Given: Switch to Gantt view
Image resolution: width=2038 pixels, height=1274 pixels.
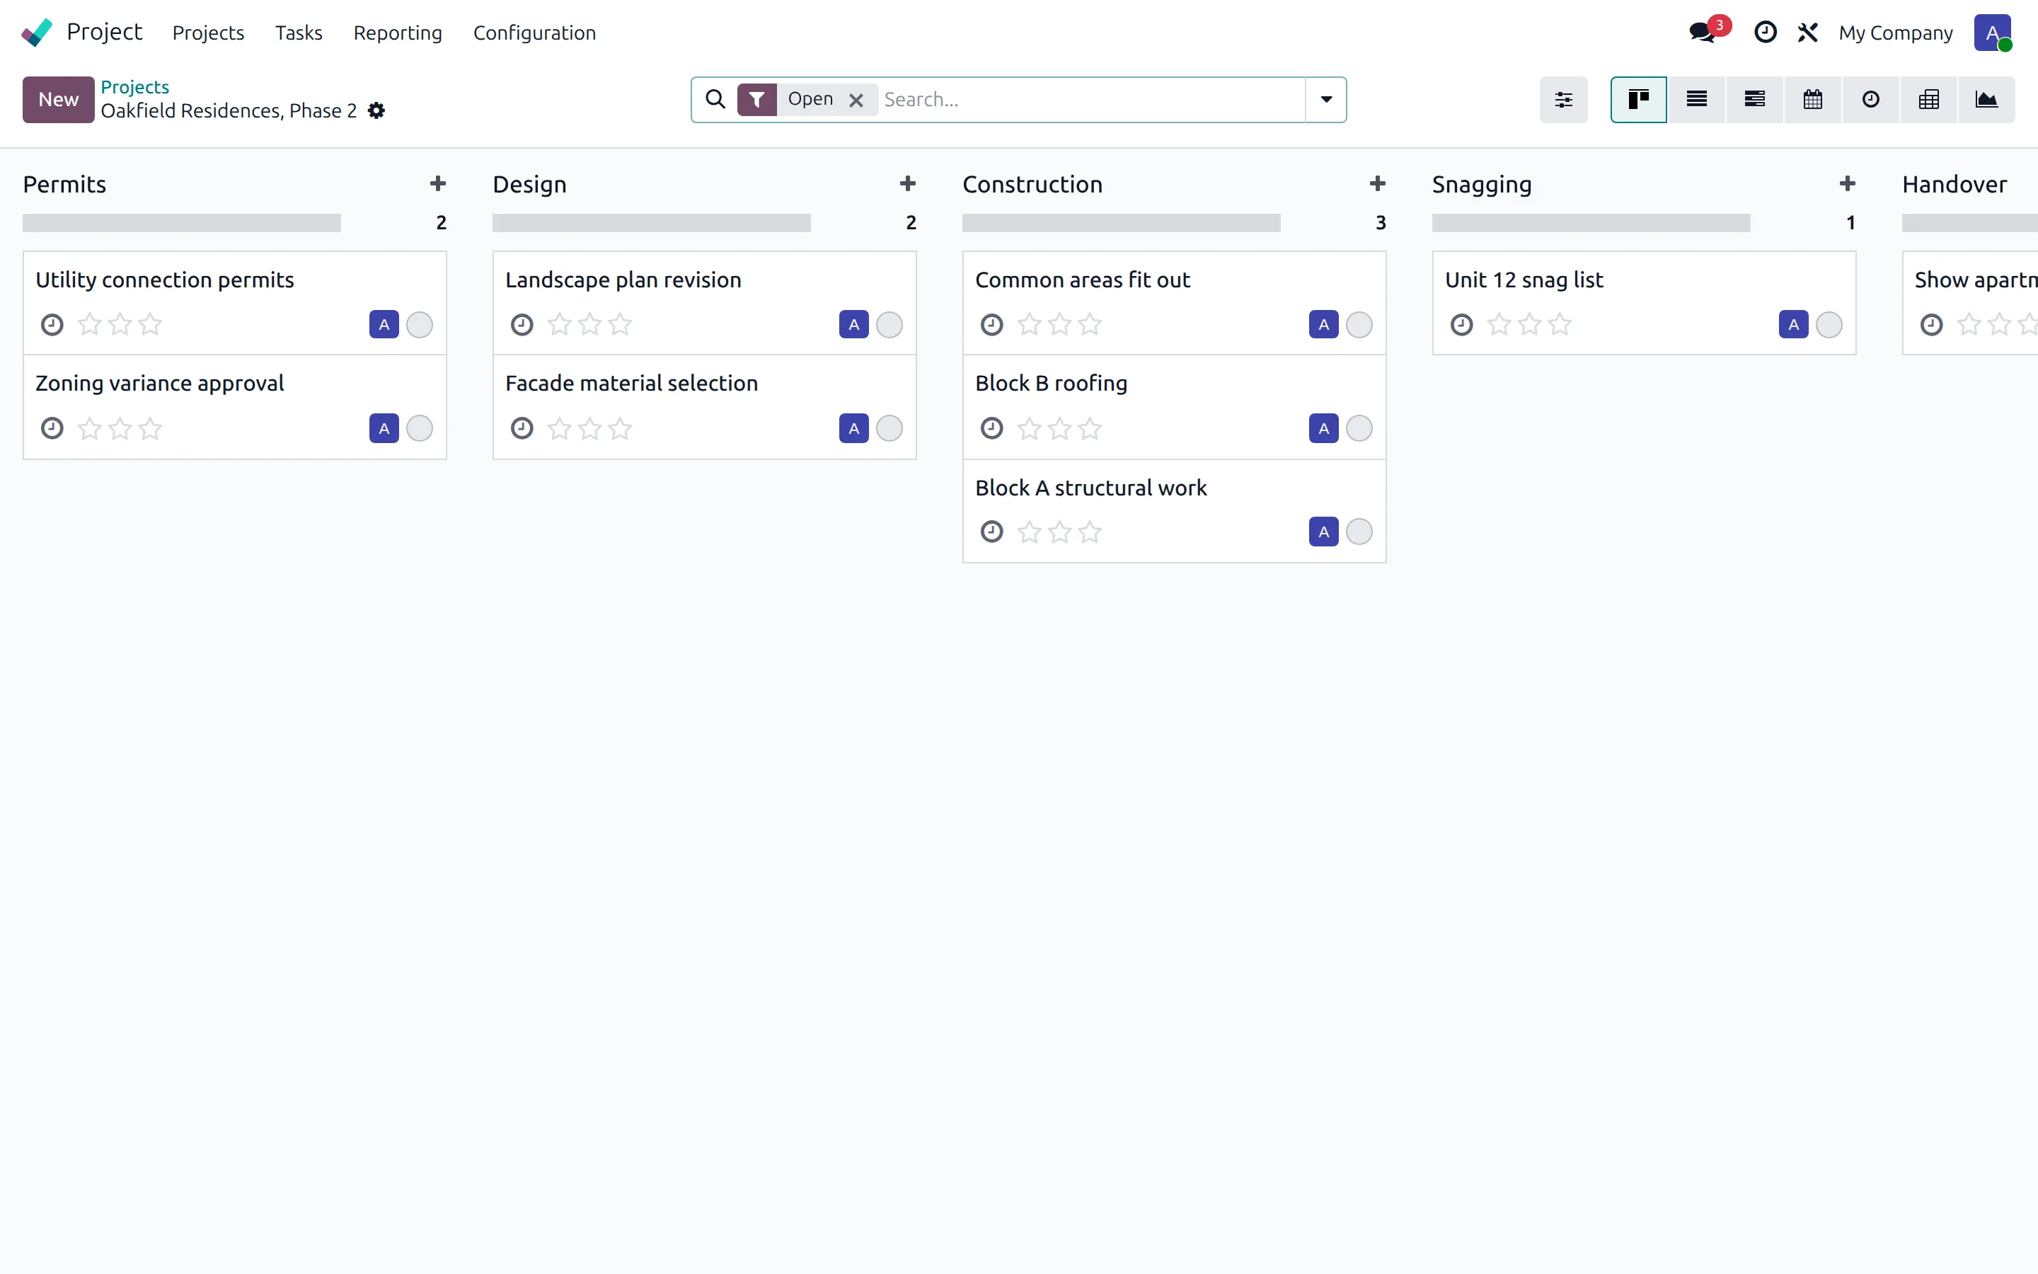Looking at the screenshot, I should coord(1755,99).
